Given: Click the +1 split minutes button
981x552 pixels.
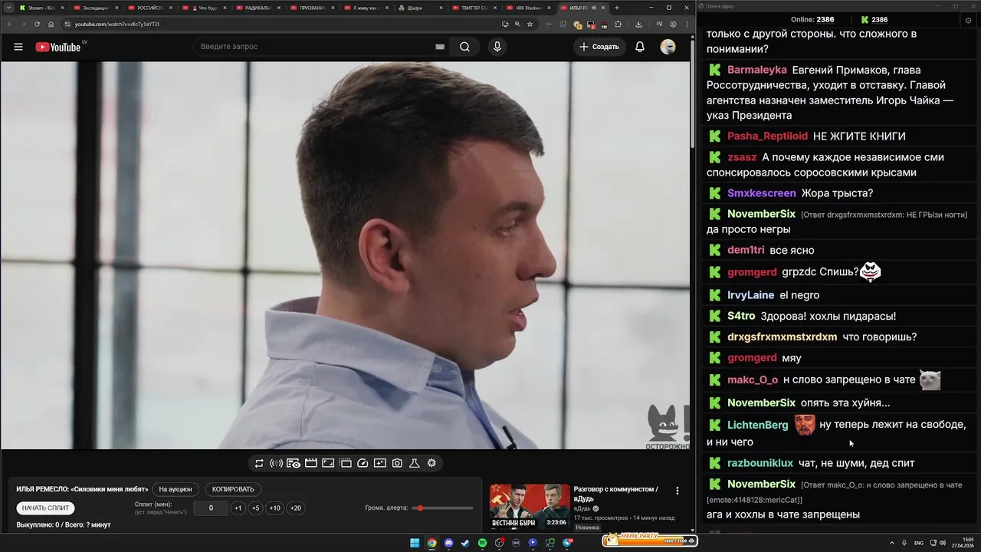Looking at the screenshot, I should 238,508.
